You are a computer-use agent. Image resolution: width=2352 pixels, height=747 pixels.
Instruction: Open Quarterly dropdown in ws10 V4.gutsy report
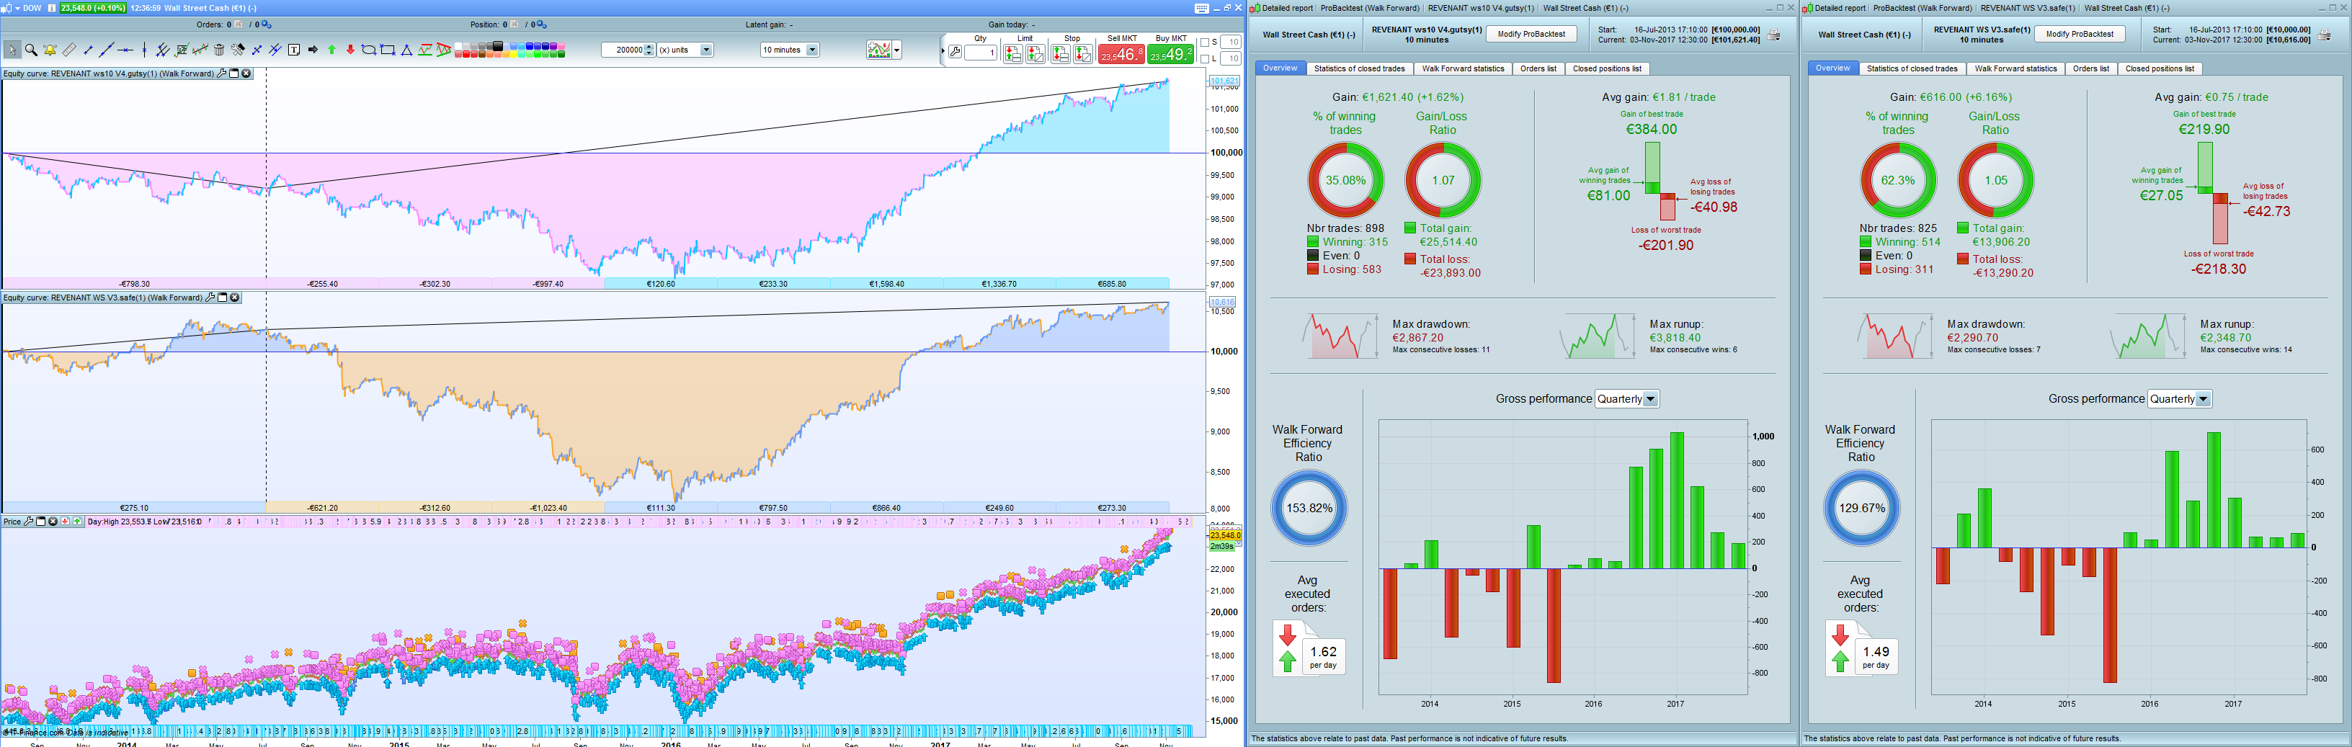click(x=1651, y=399)
